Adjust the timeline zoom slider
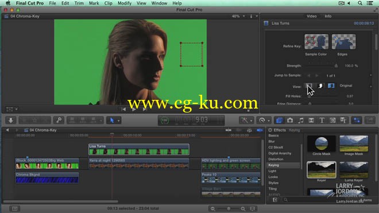This screenshot has width=379, height=213. pyautogui.click(x=229, y=208)
